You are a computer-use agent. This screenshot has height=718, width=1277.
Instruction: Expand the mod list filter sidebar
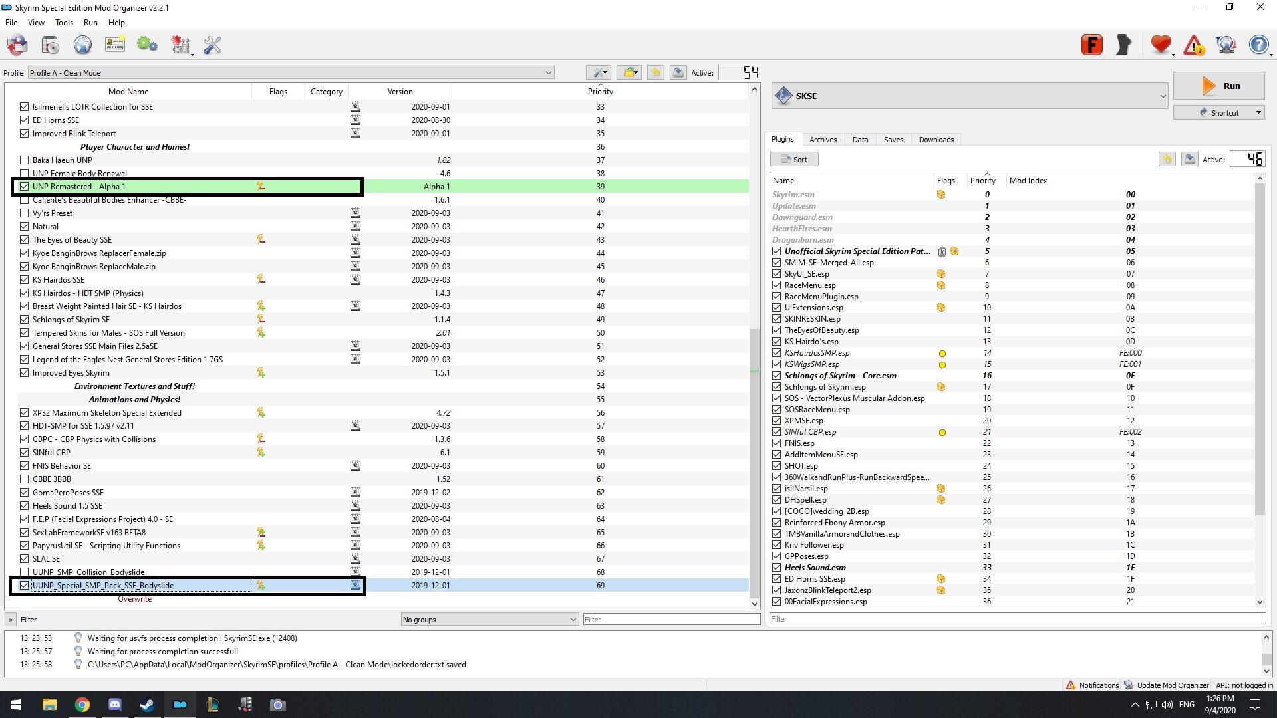coord(11,619)
